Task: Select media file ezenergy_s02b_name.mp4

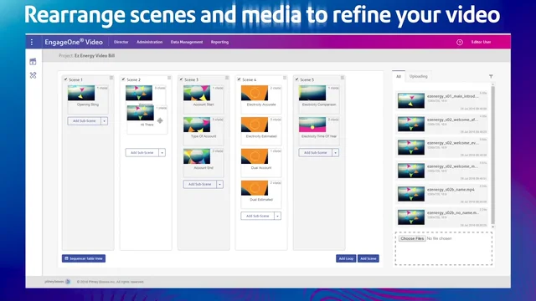Action: pyautogui.click(x=442, y=194)
